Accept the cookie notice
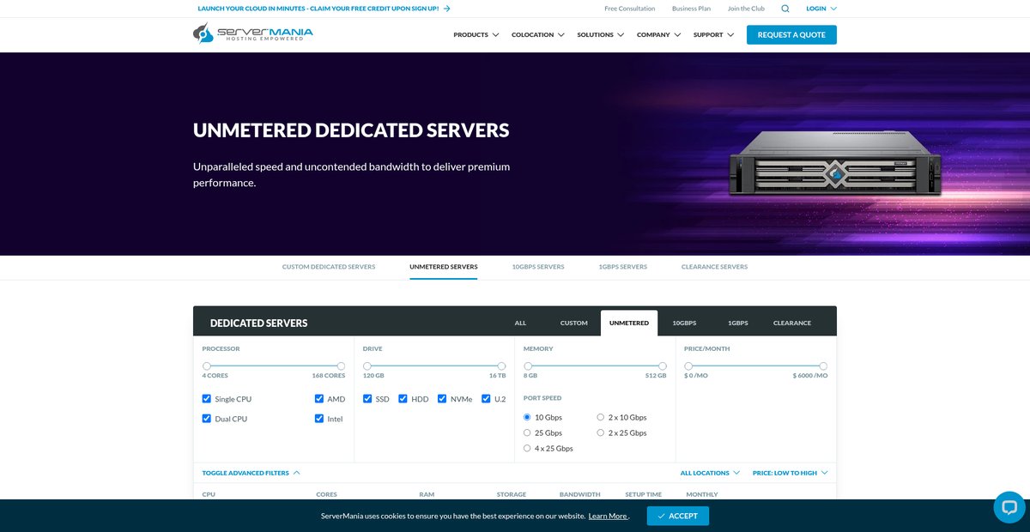1030x532 pixels. coord(678,516)
